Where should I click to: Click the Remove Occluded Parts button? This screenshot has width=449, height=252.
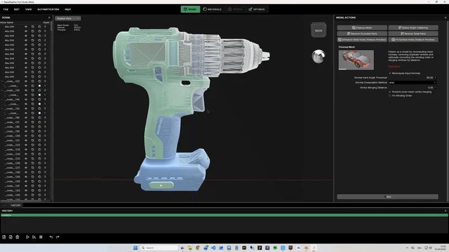tap(362, 34)
